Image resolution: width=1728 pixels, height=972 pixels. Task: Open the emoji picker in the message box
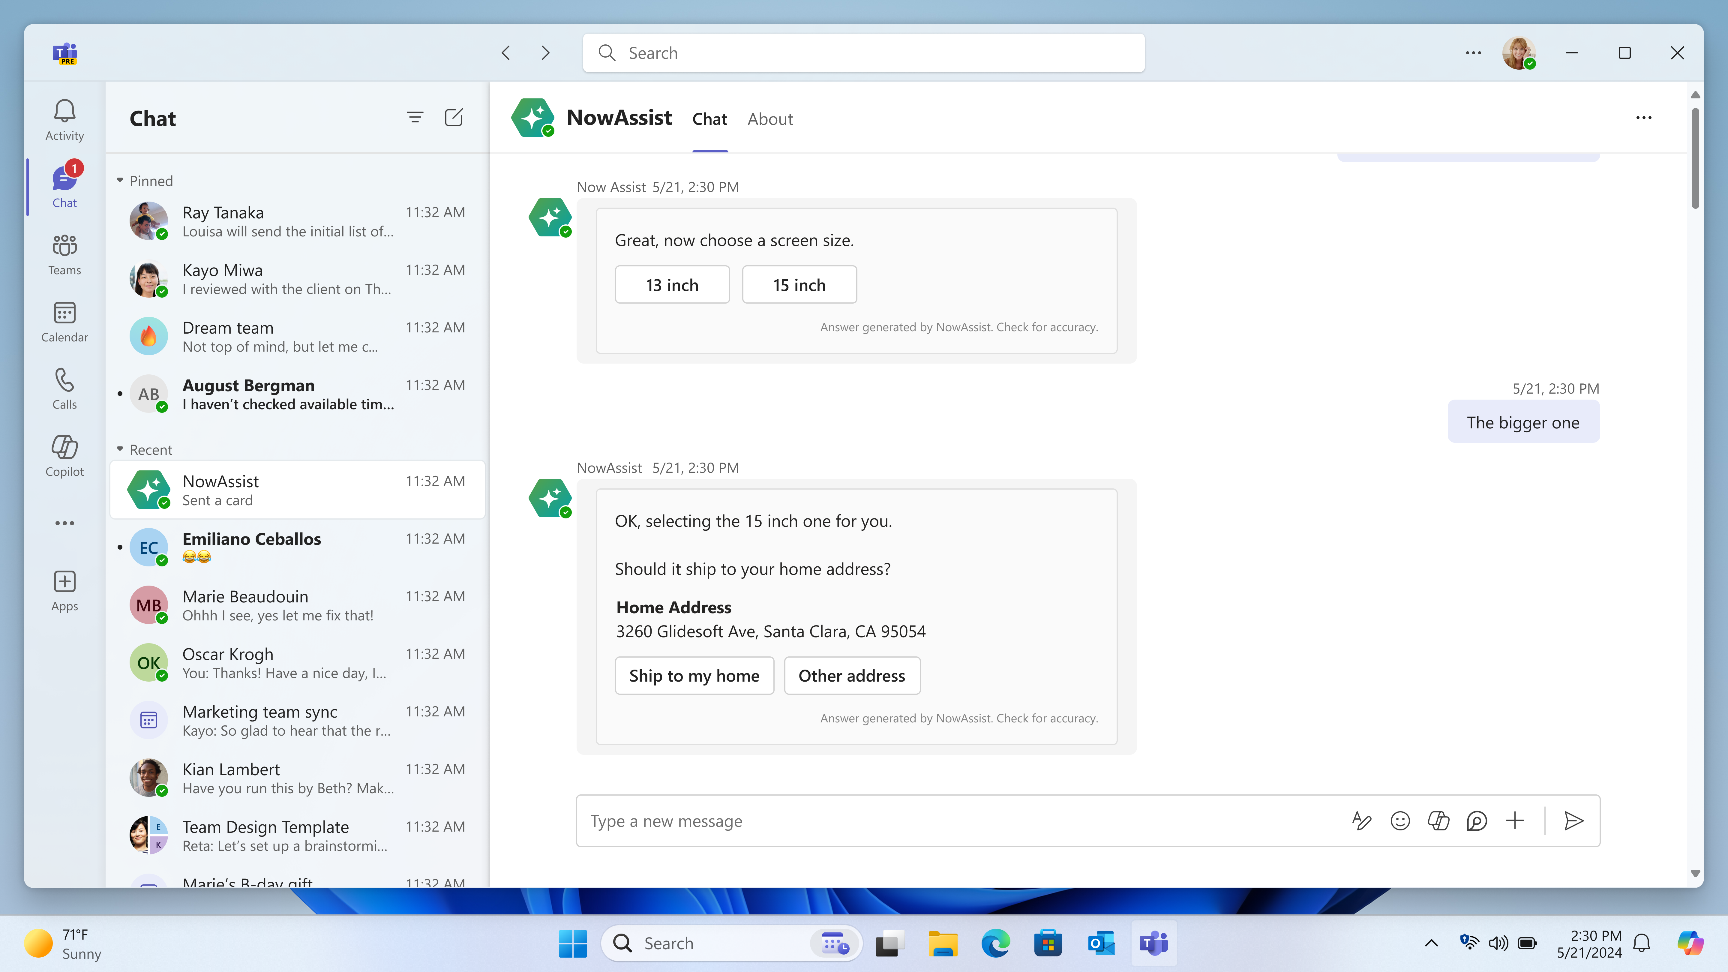tap(1400, 820)
